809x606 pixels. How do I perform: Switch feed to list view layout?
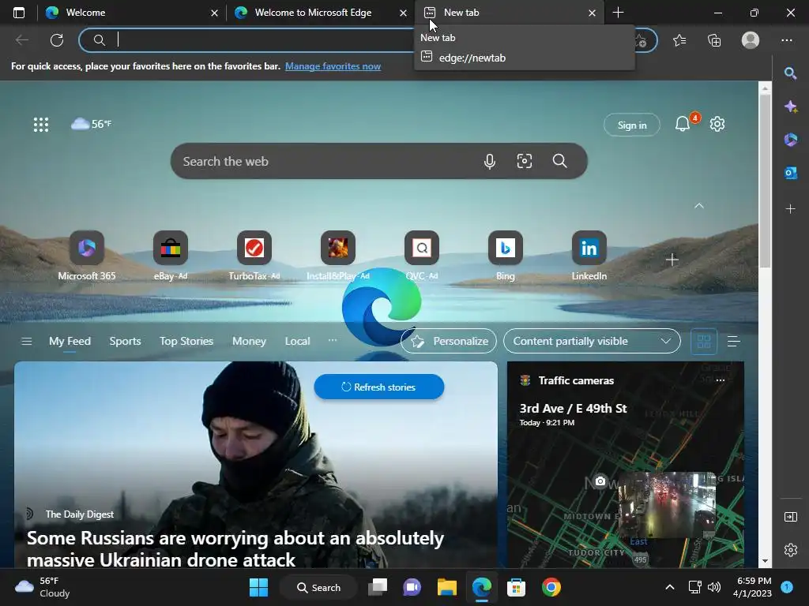pos(734,341)
